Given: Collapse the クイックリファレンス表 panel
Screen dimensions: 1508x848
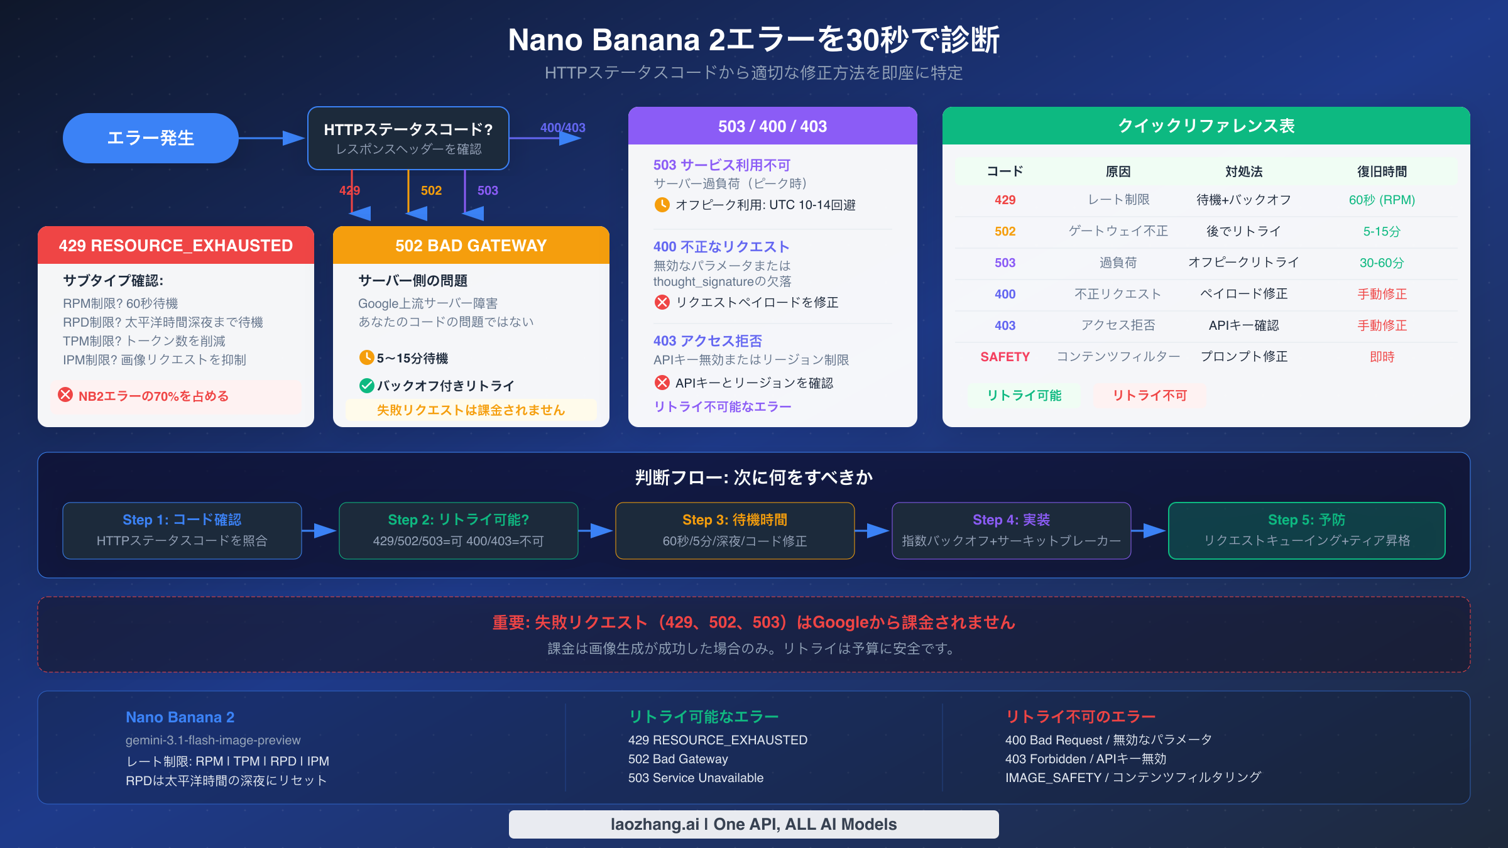Looking at the screenshot, I should (x=1206, y=126).
